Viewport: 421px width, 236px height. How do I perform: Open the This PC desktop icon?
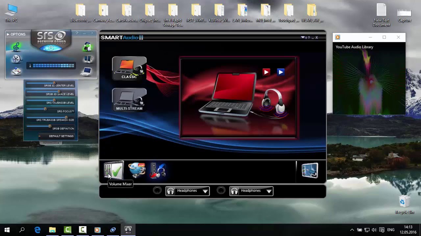pos(11,13)
